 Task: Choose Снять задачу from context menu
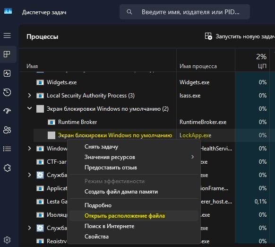(x=134, y=147)
